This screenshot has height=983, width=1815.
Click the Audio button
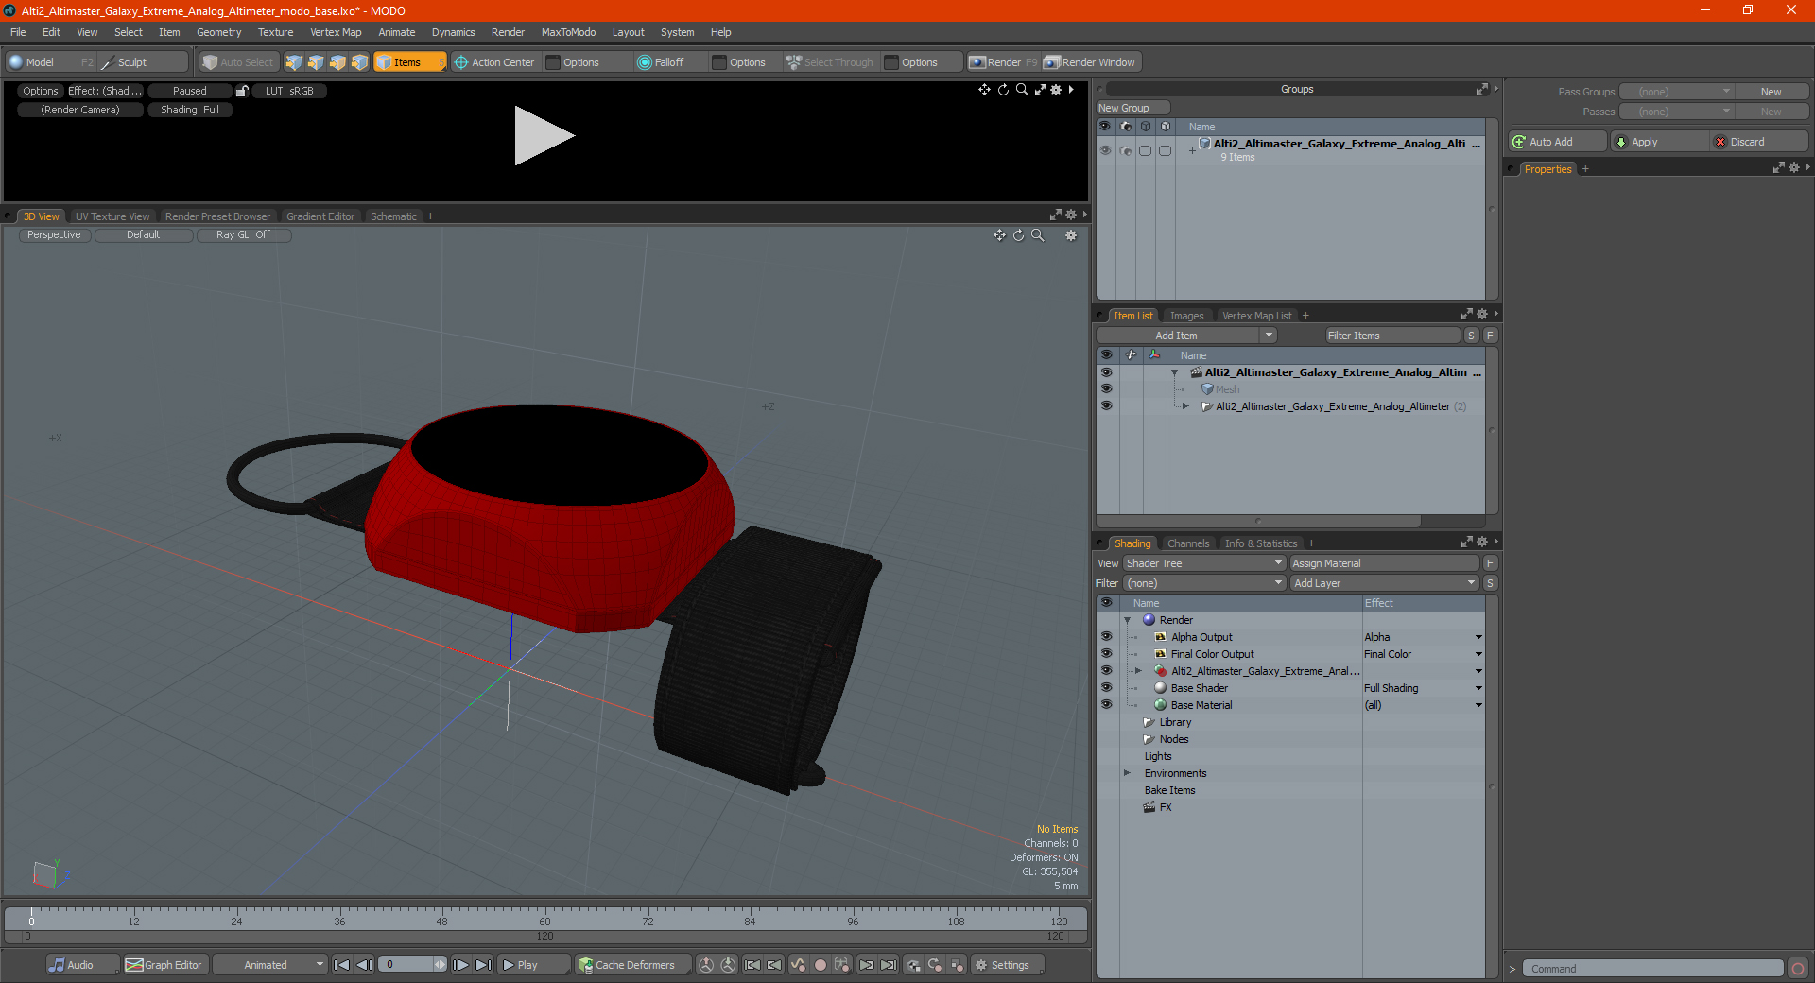point(82,965)
